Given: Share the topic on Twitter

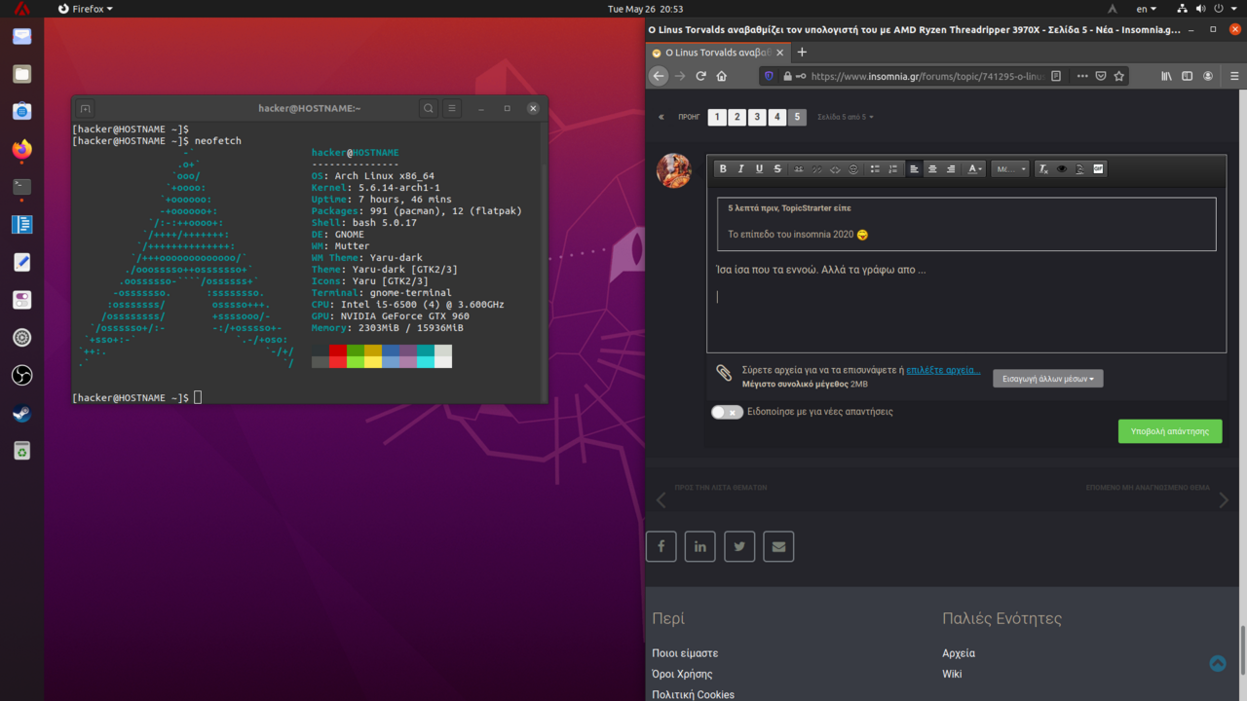Looking at the screenshot, I should point(739,546).
